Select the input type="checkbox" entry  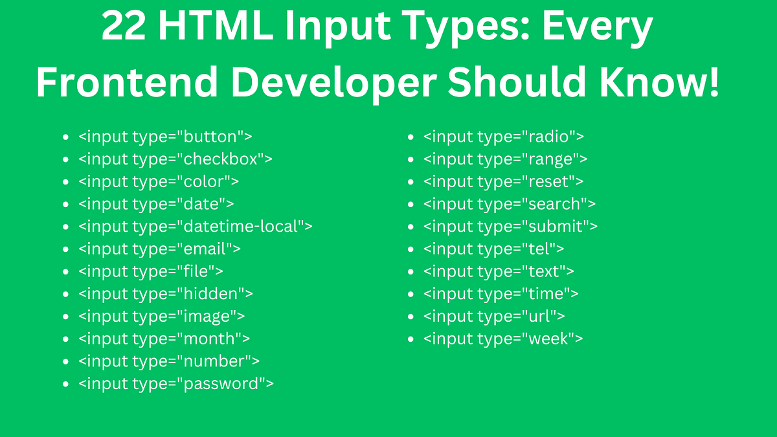pyautogui.click(x=174, y=159)
